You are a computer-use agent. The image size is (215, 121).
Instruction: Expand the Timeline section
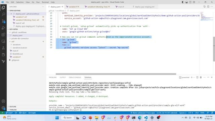(x=26, y=110)
